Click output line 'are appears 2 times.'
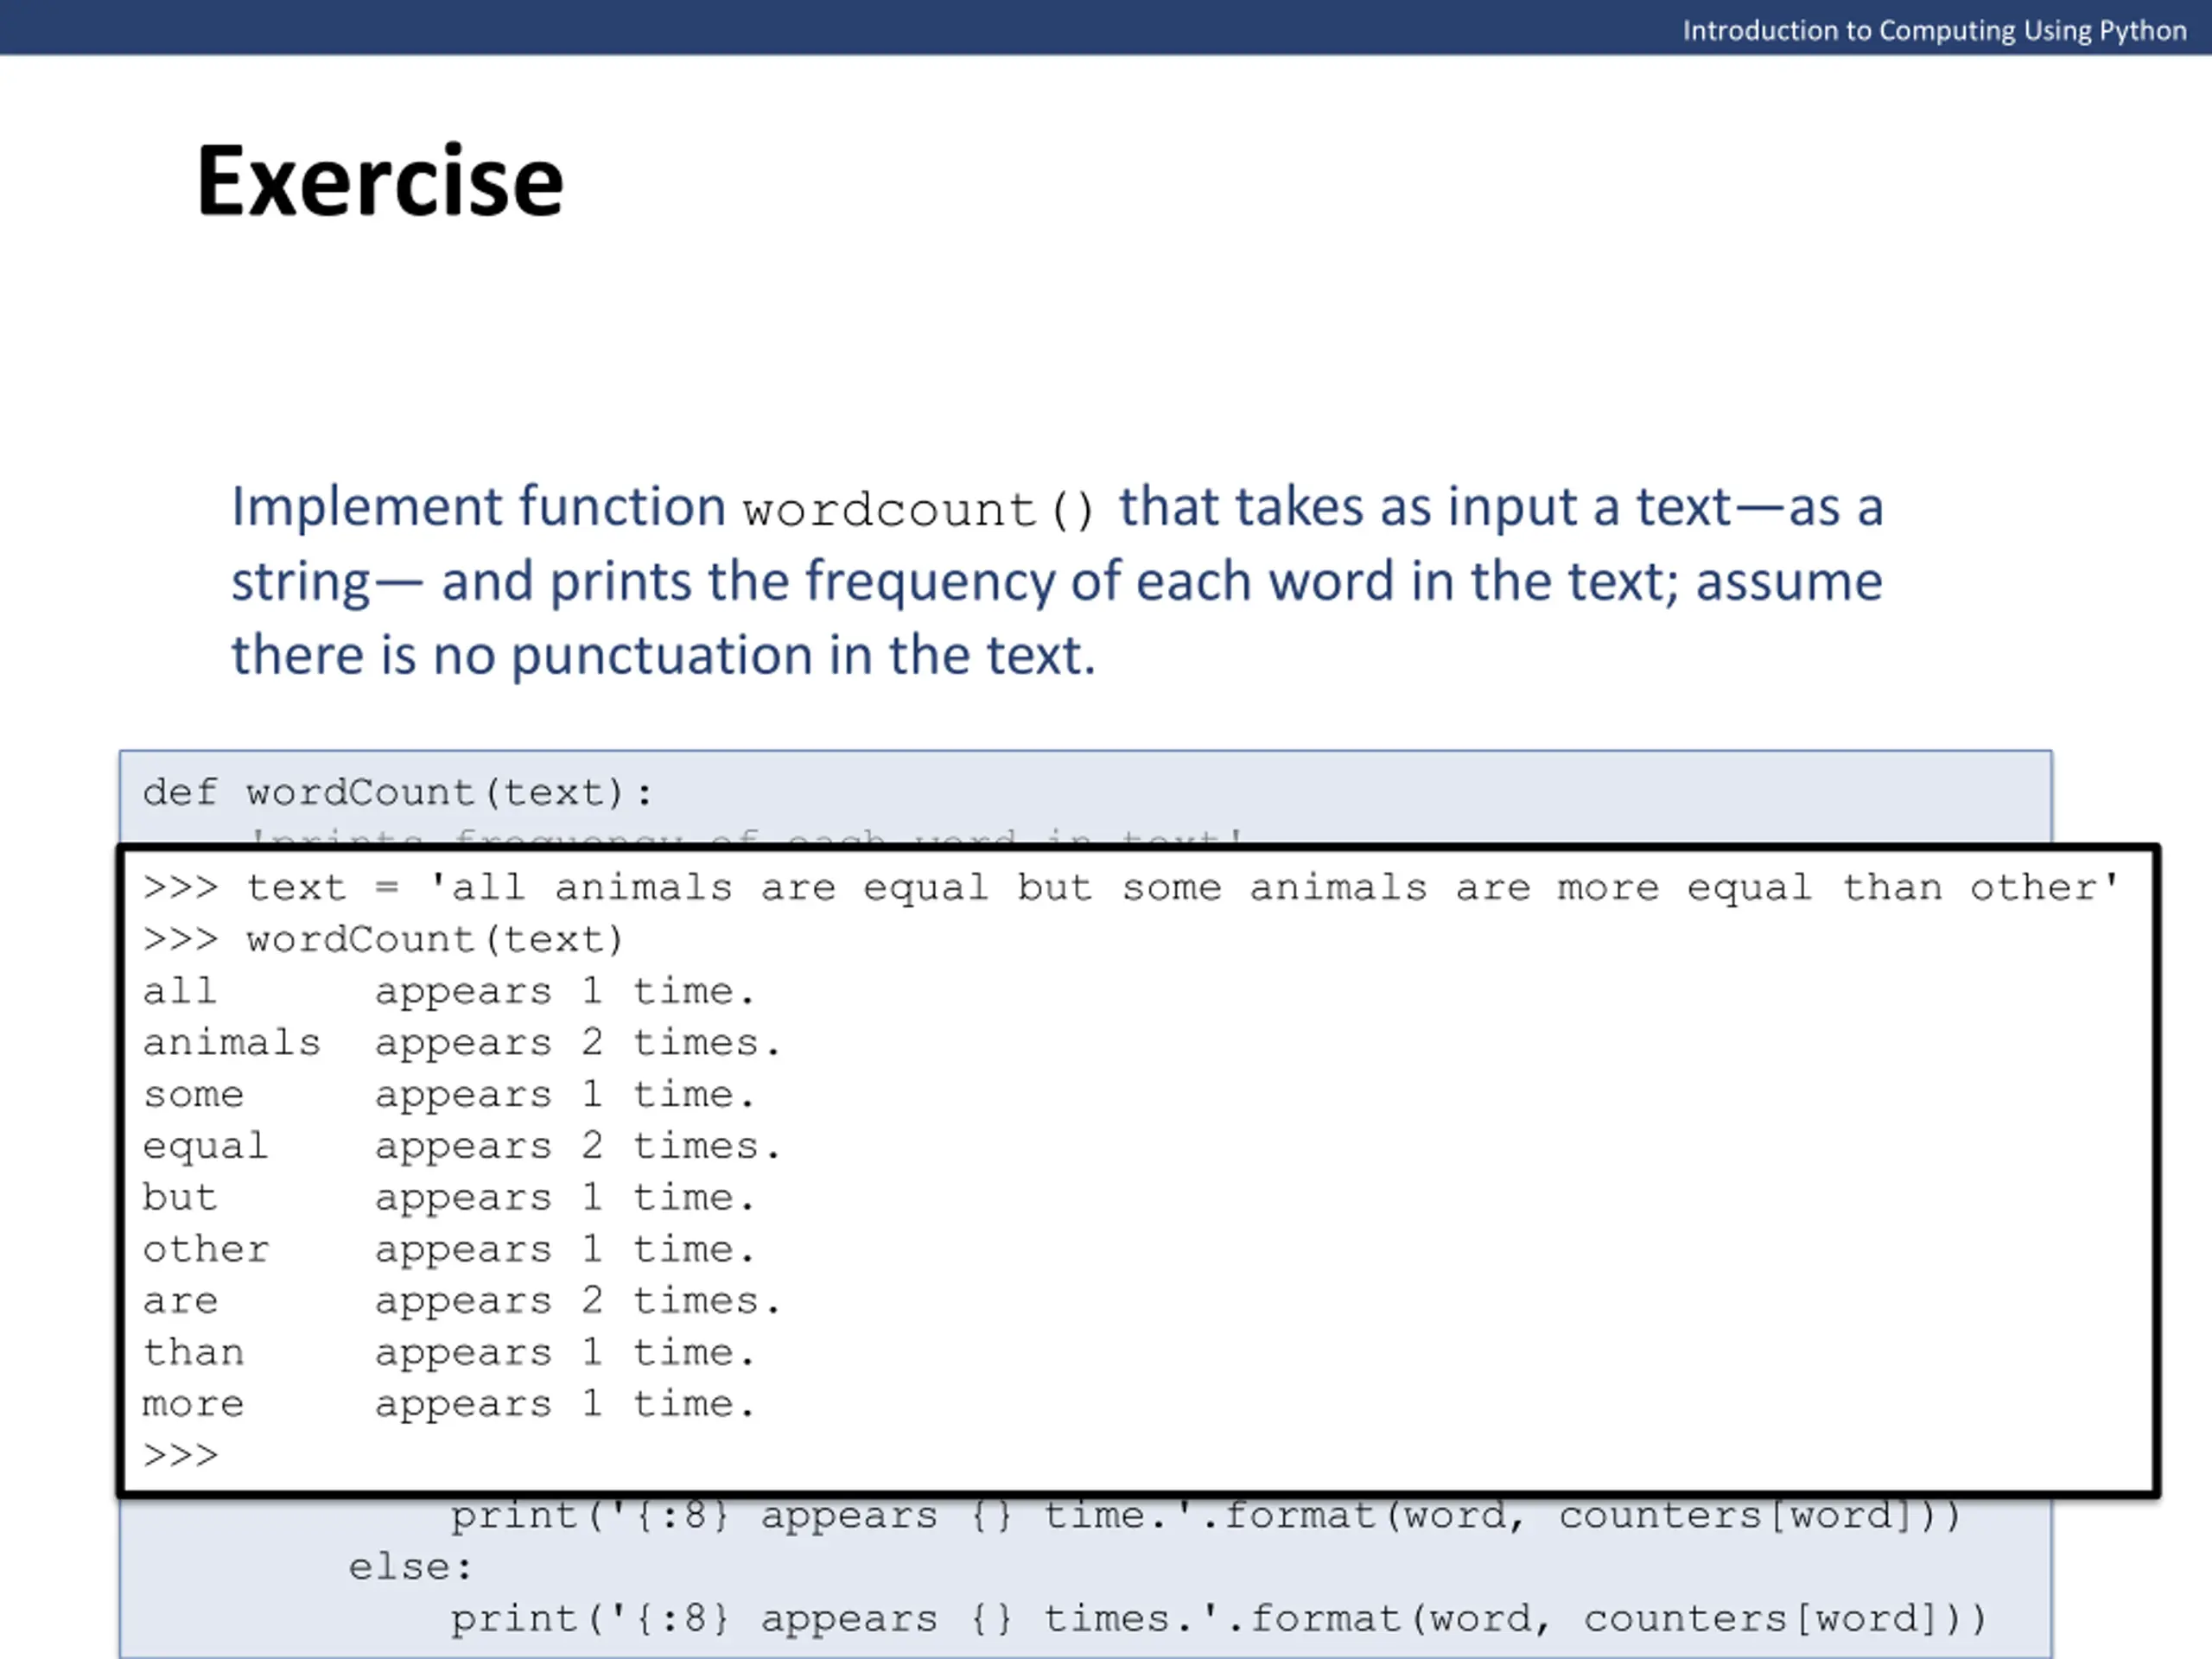2212x1659 pixels. click(461, 1300)
